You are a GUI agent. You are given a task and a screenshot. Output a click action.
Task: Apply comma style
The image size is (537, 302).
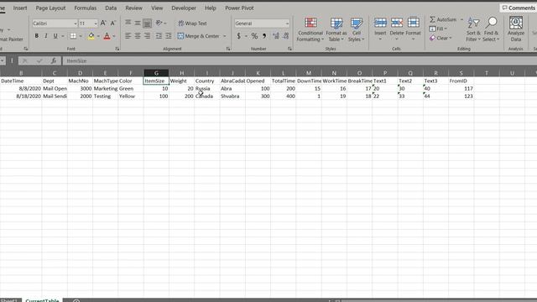click(x=264, y=36)
